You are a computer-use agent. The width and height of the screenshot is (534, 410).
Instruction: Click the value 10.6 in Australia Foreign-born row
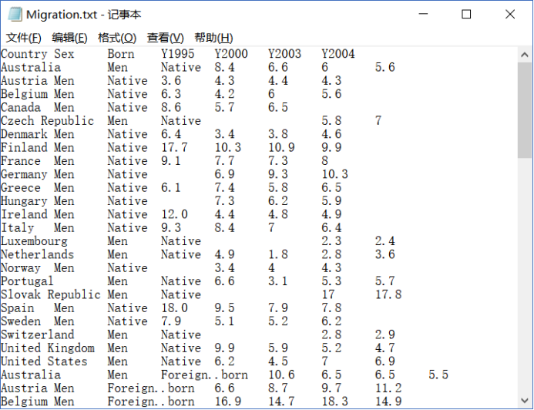[x=281, y=375]
